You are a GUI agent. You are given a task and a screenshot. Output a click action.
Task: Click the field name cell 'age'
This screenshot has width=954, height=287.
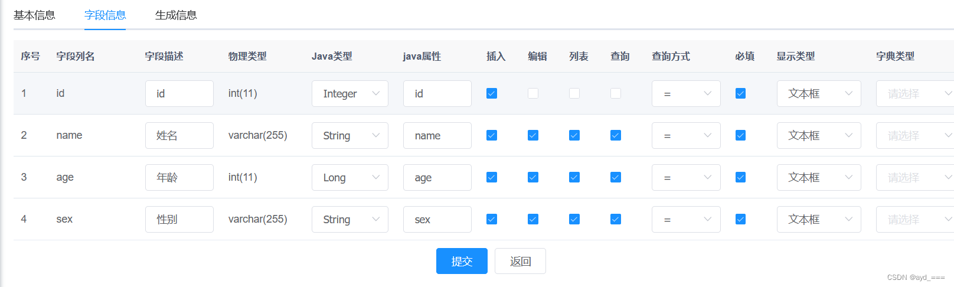65,177
